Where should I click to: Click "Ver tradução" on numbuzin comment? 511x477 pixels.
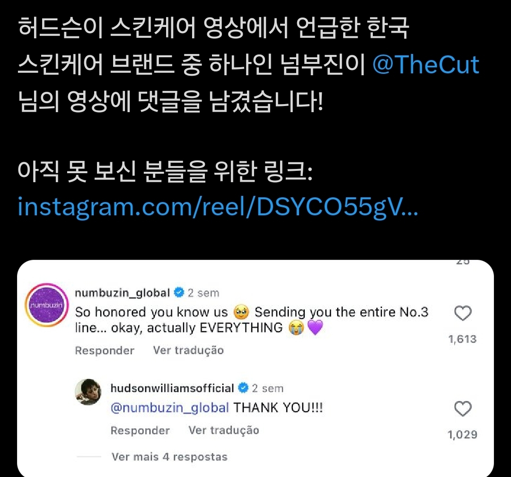click(x=188, y=351)
